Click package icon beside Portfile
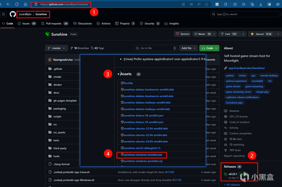The width and height of the screenshot is (282, 187). coord(122,83)
